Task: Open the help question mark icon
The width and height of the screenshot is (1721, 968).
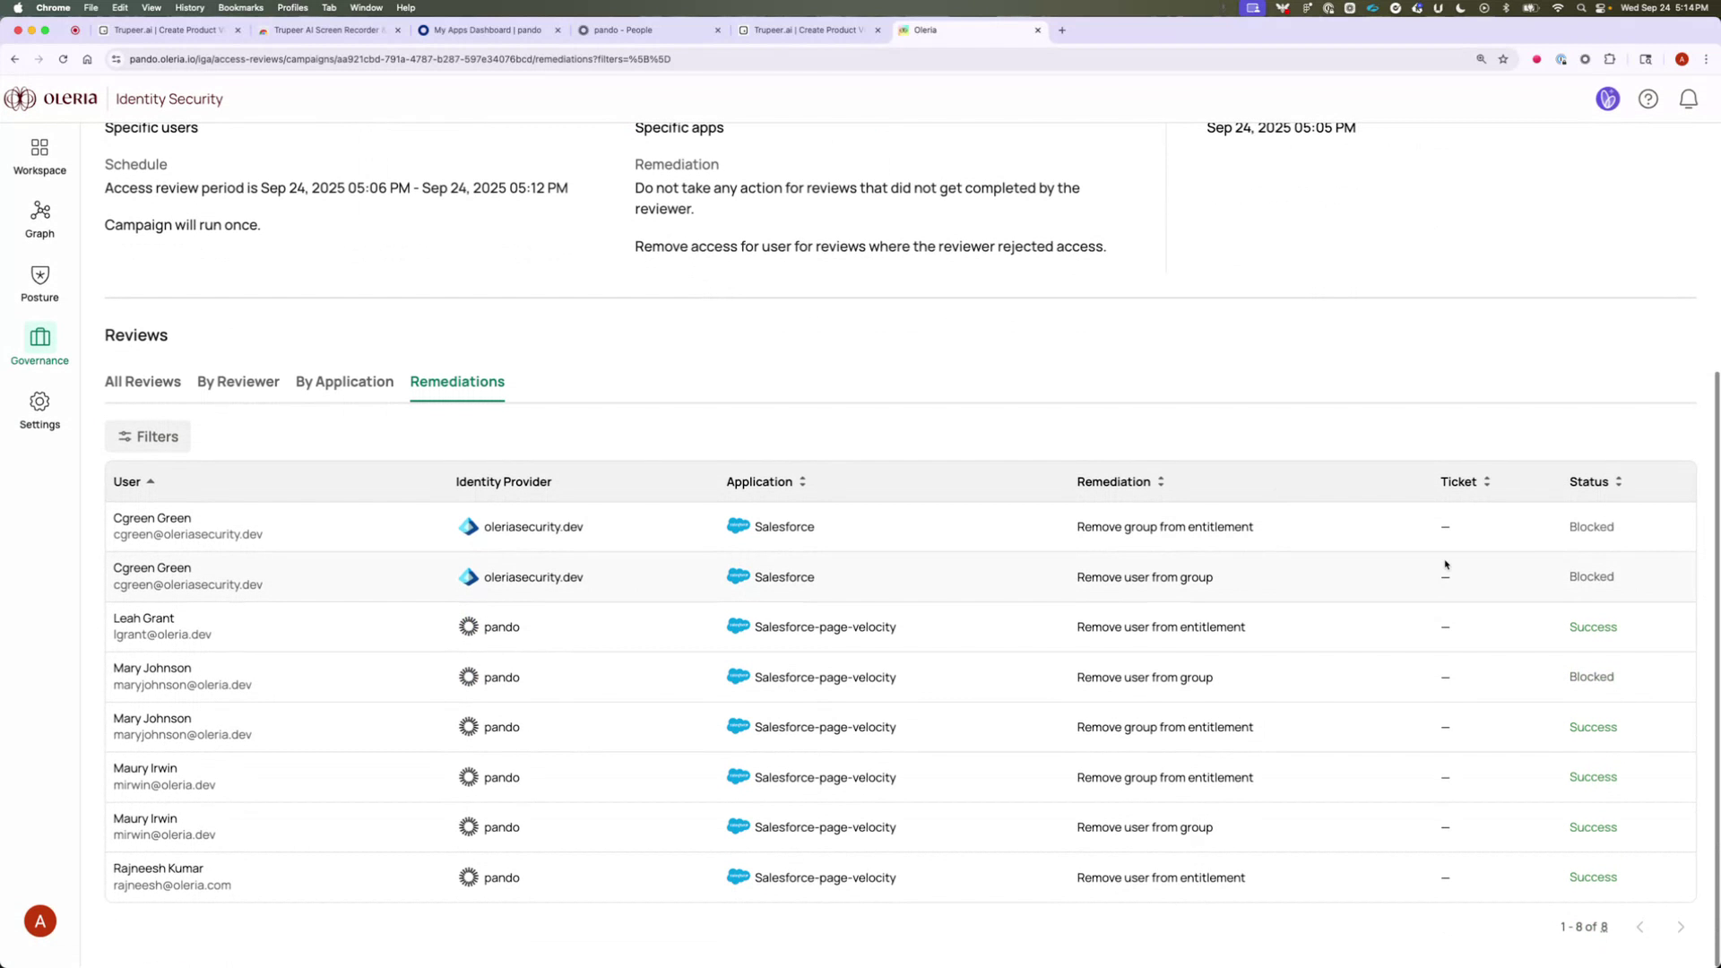Action: [x=1648, y=99]
